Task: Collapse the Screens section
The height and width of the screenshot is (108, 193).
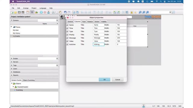Action: (12, 20)
